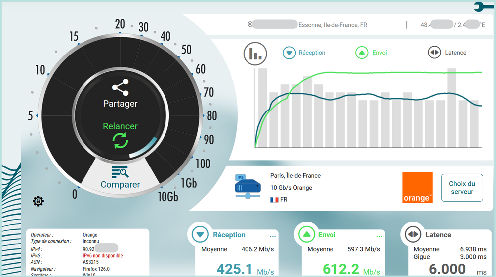Click the Réception panel down-arrow icon
The width and height of the screenshot is (496, 277).
pyautogui.click(x=200, y=235)
